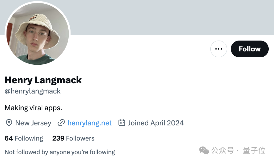Click the bio text Making viral apps
Viewport: 274px width, 161px height.
click(x=34, y=108)
